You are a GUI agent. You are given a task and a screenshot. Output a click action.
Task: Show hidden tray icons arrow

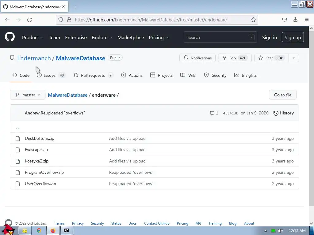click(x=266, y=231)
